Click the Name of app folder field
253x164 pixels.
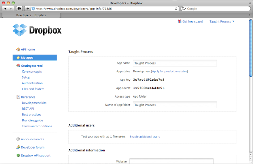click(175, 105)
